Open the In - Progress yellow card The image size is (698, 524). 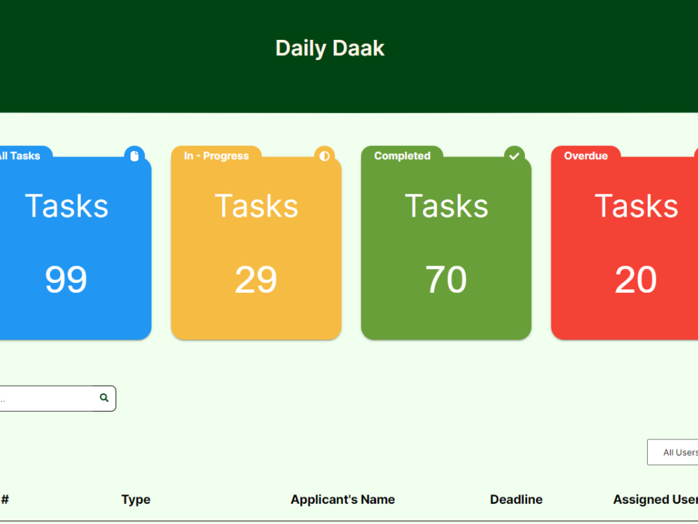pyautogui.click(x=256, y=243)
